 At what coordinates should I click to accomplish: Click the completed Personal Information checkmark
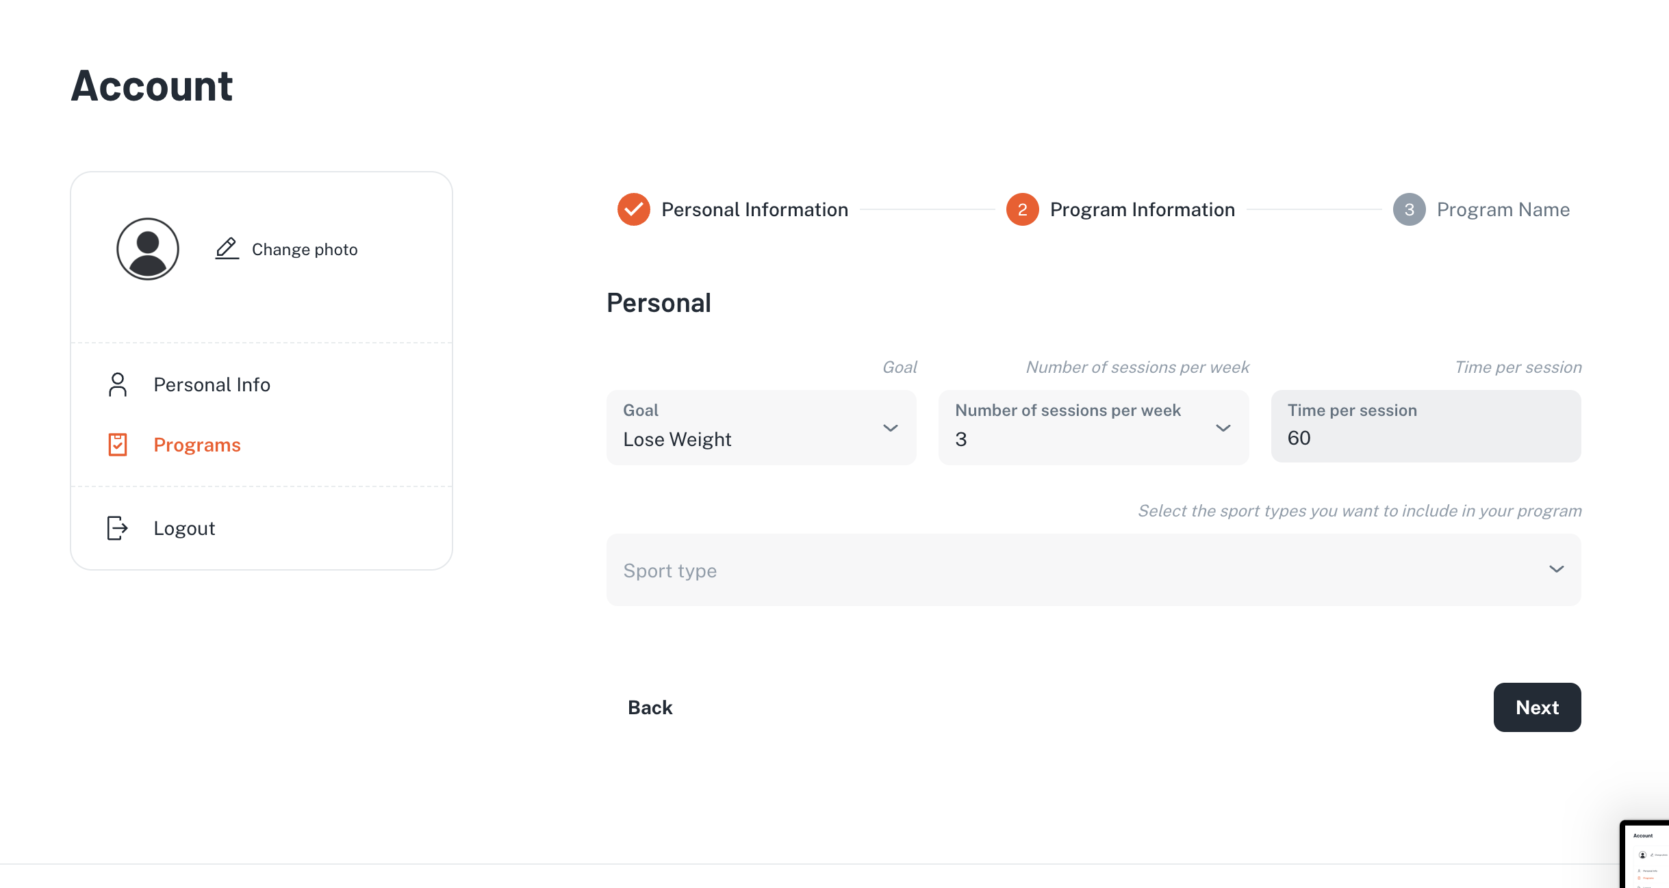click(x=633, y=209)
